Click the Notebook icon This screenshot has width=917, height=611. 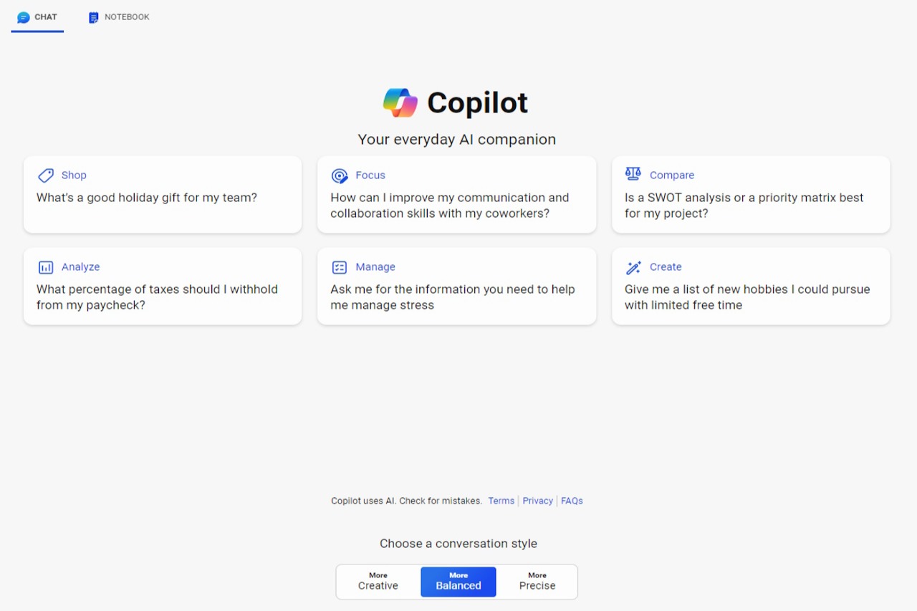pos(93,17)
